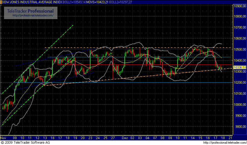Pick date 20 on the time axis
The height and width of the screenshot is (145, 247).
pyautogui.click(x=83, y=138)
